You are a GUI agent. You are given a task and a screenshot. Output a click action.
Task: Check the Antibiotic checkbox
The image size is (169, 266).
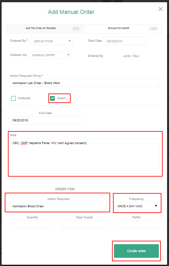click(x=13, y=98)
